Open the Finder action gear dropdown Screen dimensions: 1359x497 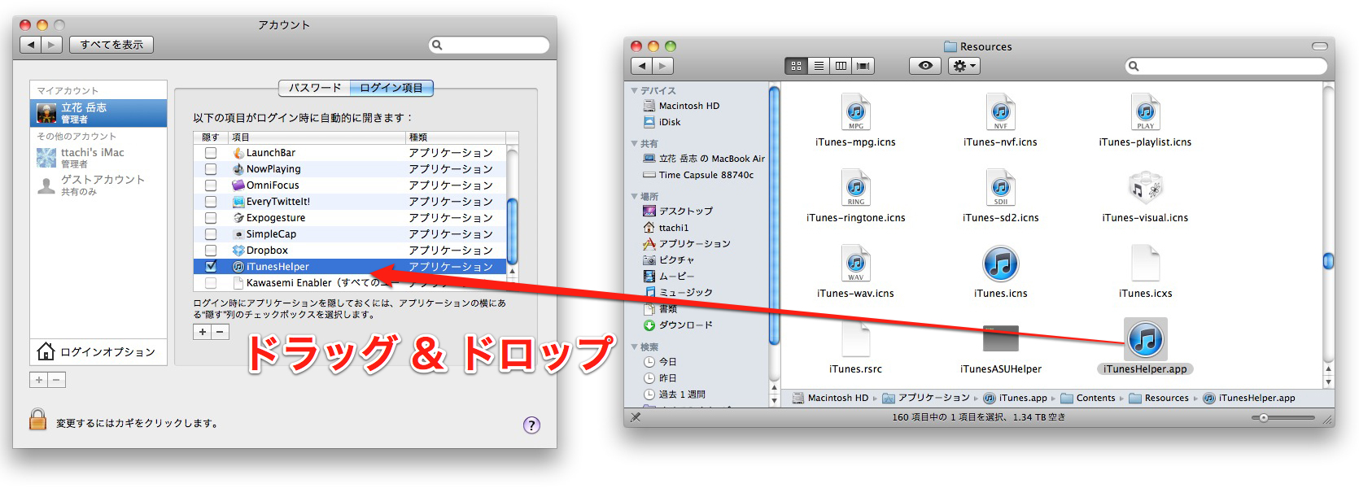[x=964, y=66]
